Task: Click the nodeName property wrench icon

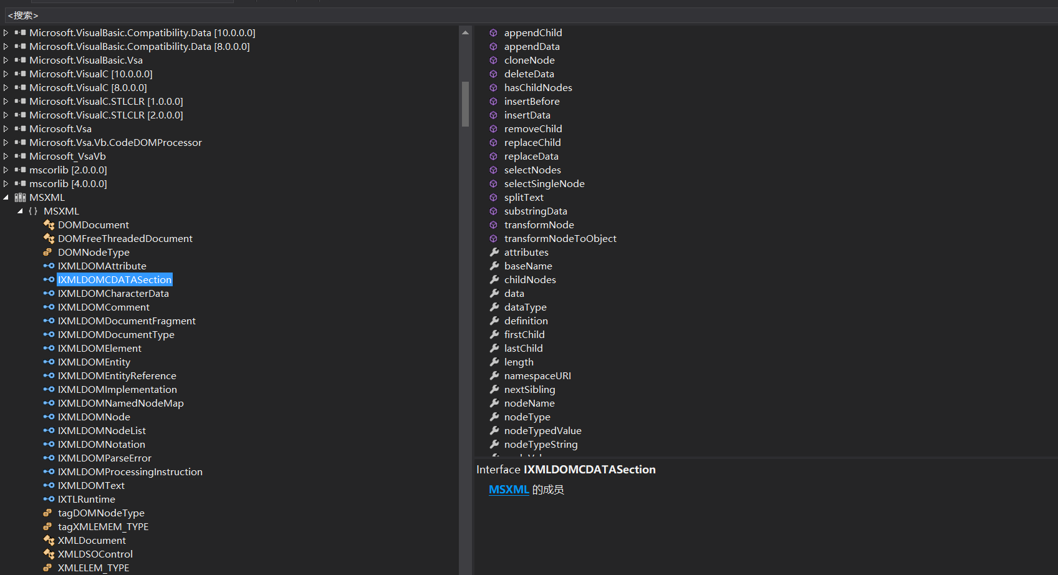Action: (x=494, y=403)
